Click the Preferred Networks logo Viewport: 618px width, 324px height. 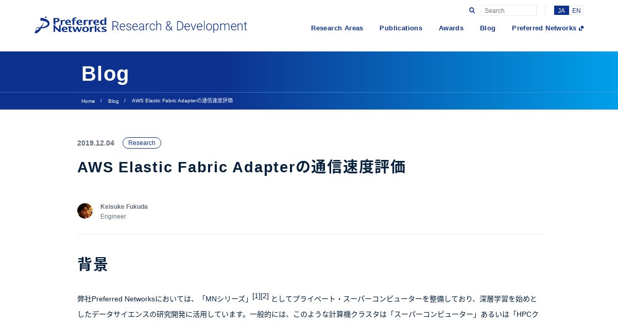[71, 25]
